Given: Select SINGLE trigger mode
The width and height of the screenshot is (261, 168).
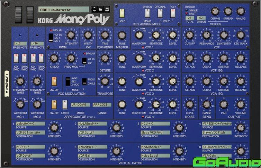Looking at the screenshot, I should click(x=187, y=10).
